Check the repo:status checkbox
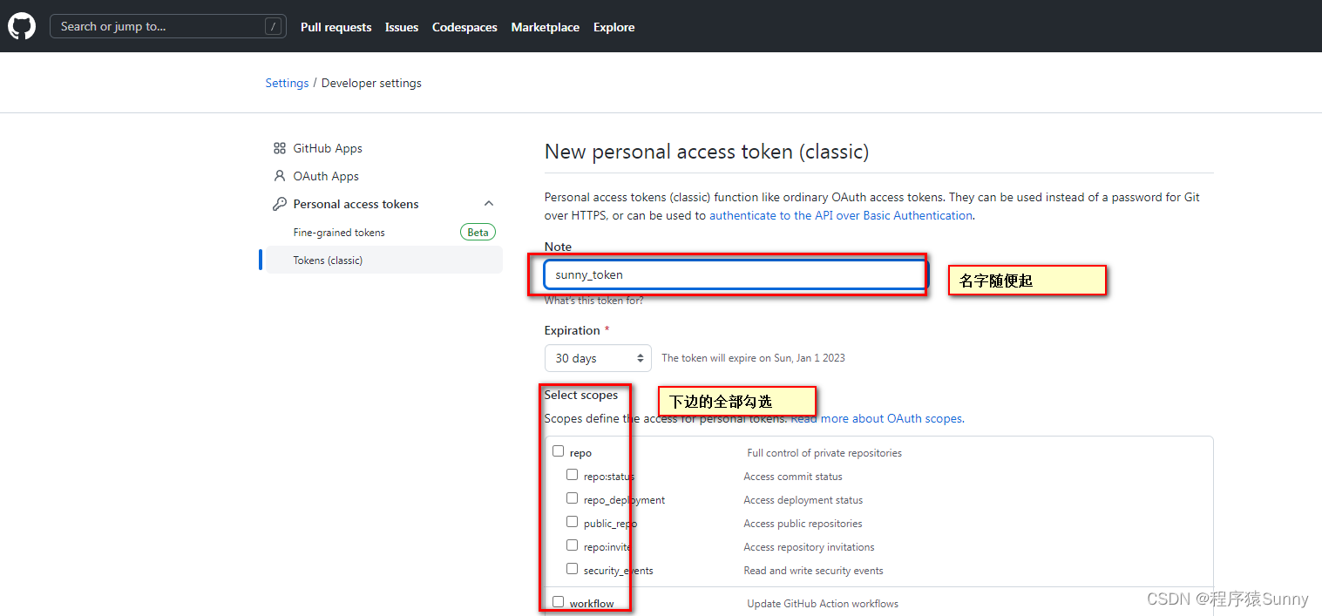 coord(573,475)
